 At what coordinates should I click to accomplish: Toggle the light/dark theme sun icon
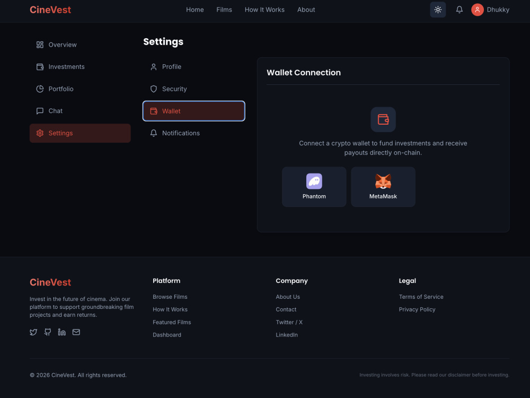point(438,10)
